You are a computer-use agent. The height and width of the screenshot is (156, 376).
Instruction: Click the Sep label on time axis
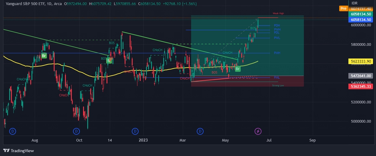pos(312,140)
